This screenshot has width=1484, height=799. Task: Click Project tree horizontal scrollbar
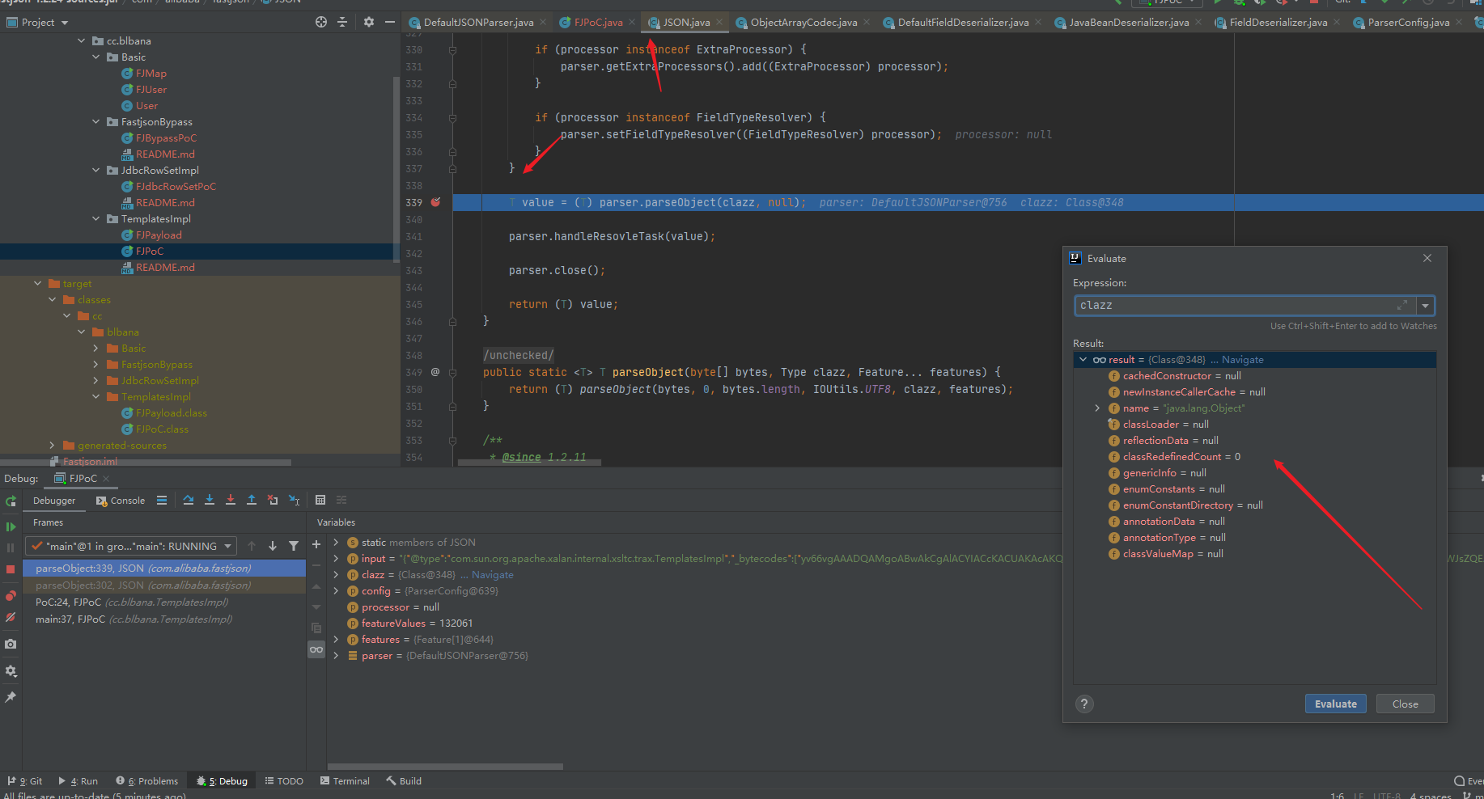146,463
